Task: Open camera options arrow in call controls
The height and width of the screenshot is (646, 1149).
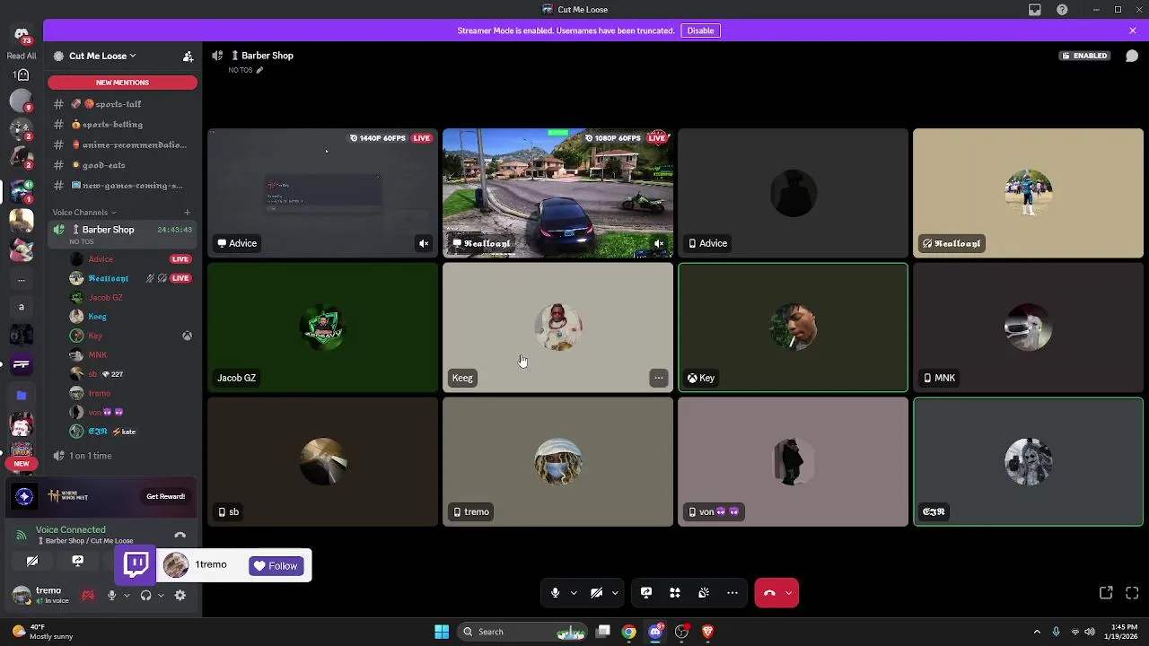Action: pyautogui.click(x=615, y=593)
